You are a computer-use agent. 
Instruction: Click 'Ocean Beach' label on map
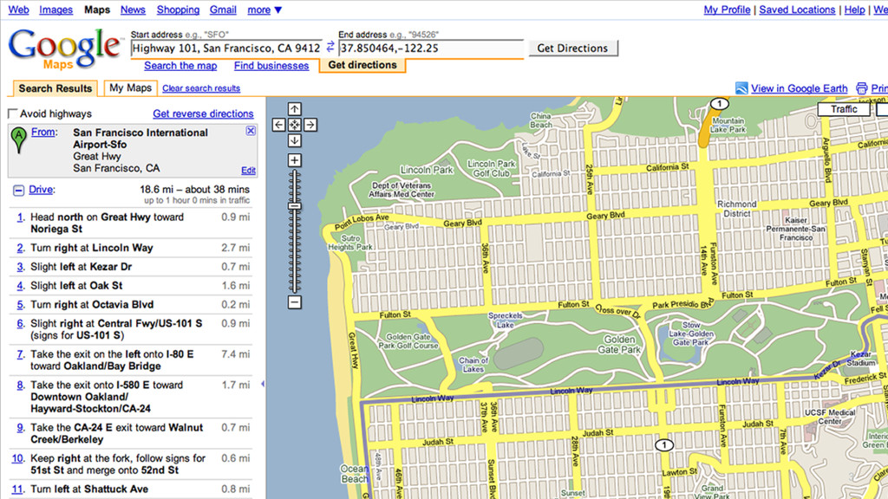coord(355,474)
